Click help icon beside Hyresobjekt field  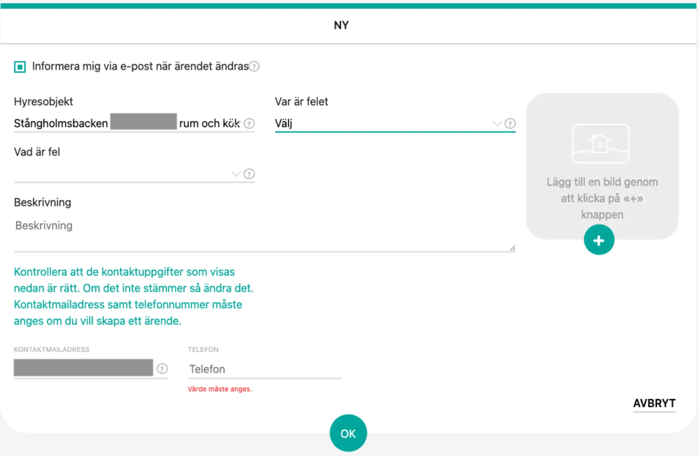(x=249, y=124)
